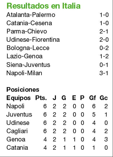Select the Juventus standings row

[x=57, y=114]
